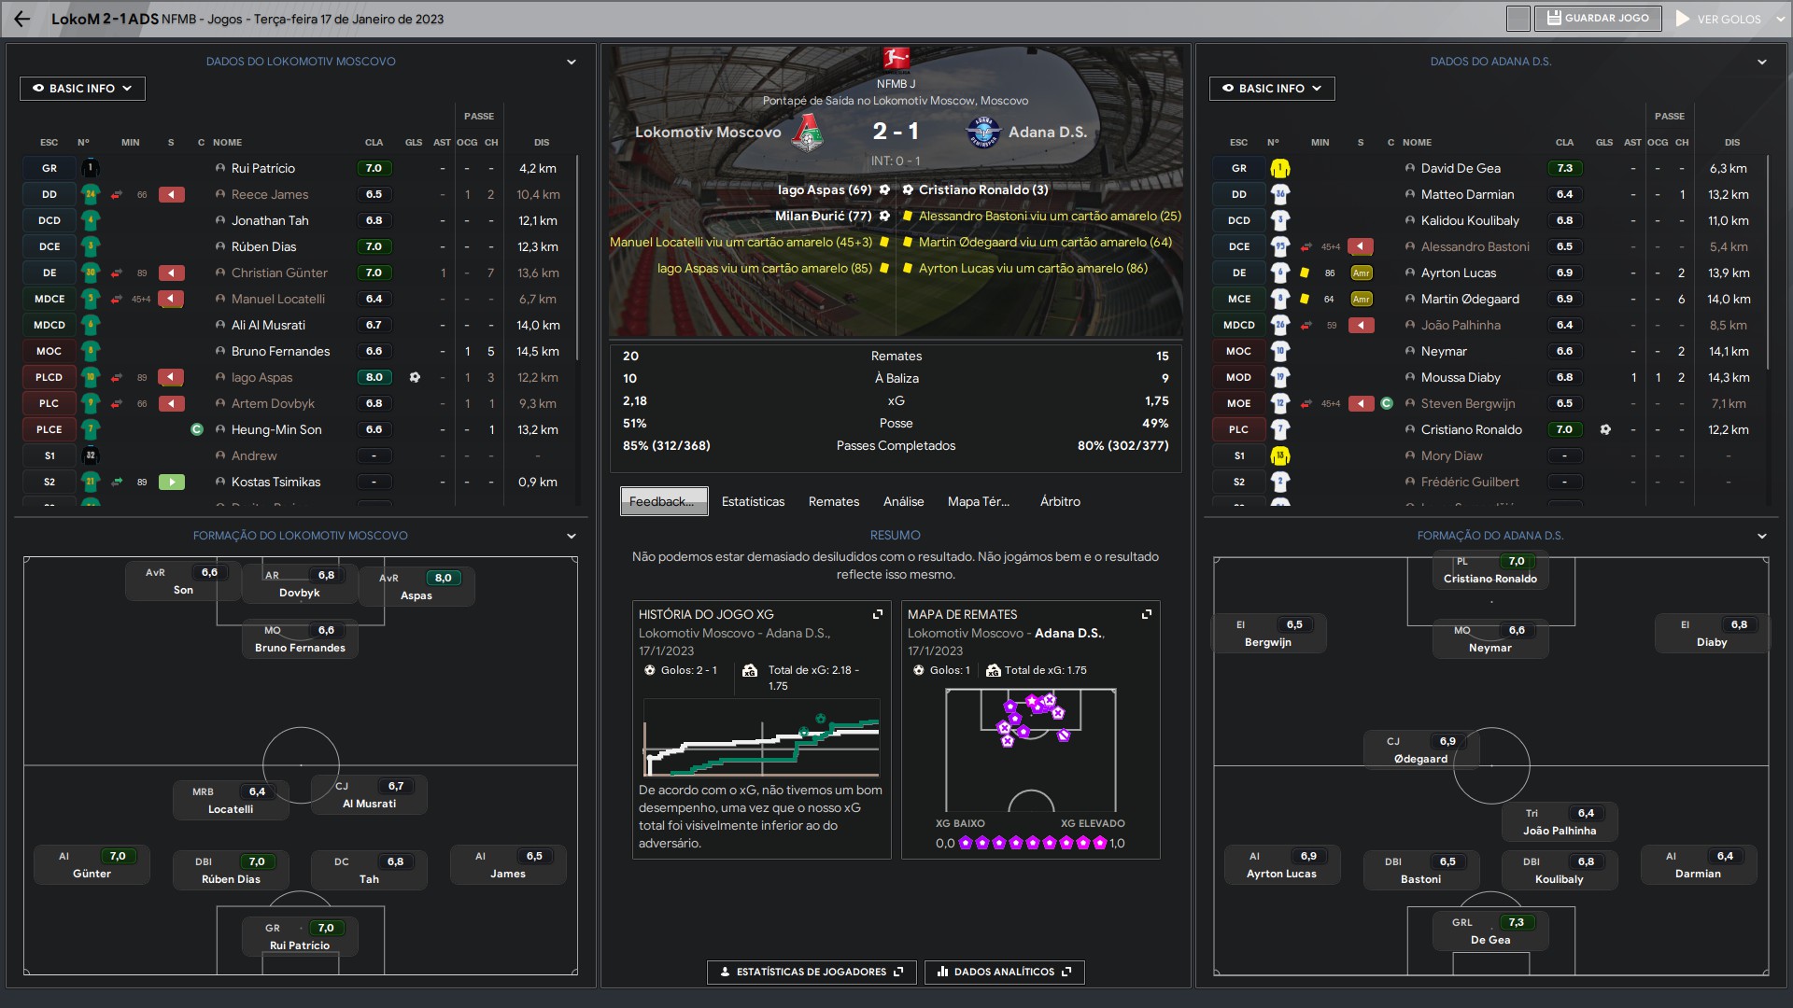Switch to the Estatísticas tab

point(753,501)
